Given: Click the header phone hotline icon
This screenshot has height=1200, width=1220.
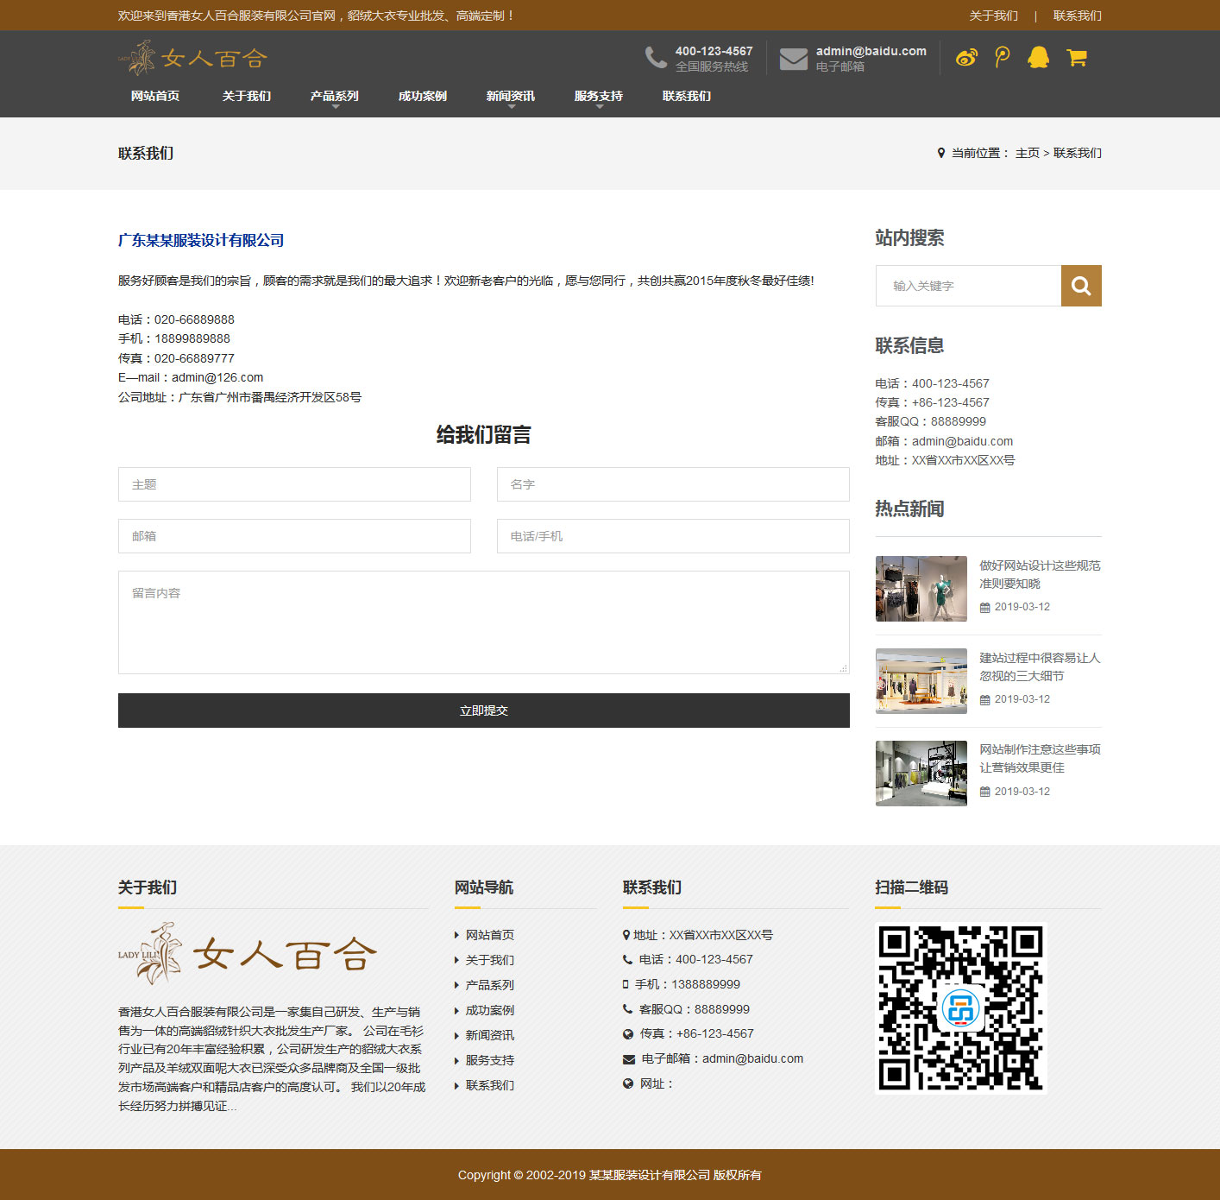Looking at the screenshot, I should tap(656, 58).
